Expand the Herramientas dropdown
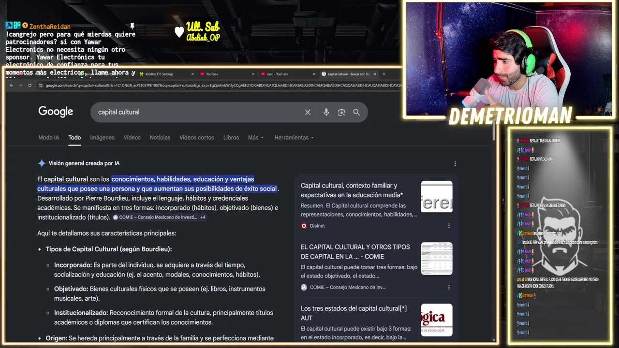Screen dimensions: 619x348 [294, 138]
